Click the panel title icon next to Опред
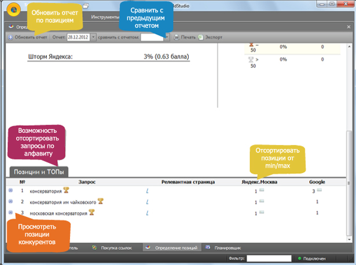This screenshot has height=265, width=356. [11, 27]
